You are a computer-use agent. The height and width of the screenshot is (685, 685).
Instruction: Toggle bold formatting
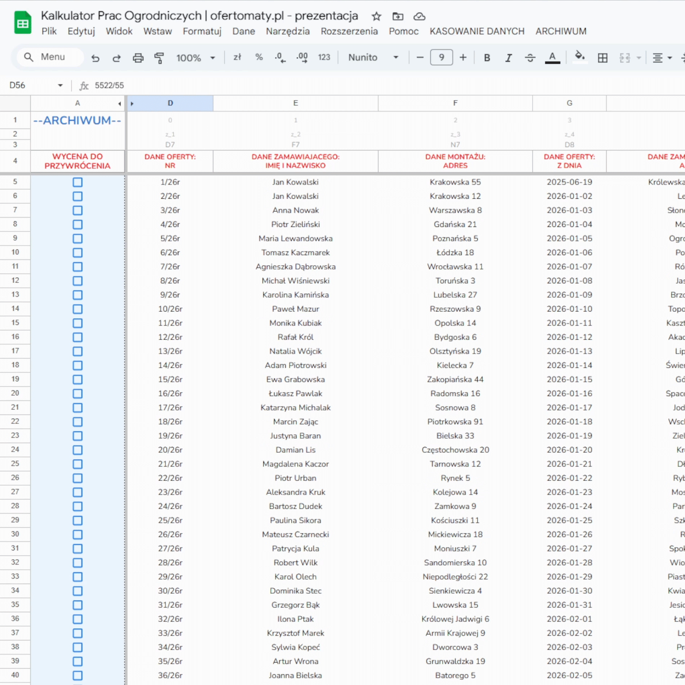(487, 58)
